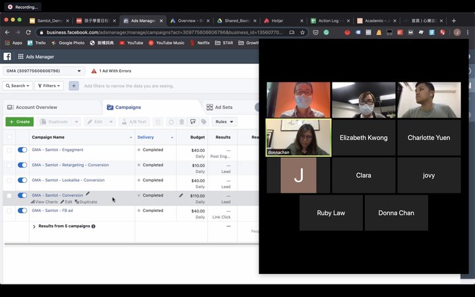This screenshot has height=297, width=475.
Task: Click the Recording indicator at top left
Action: pos(22,7)
